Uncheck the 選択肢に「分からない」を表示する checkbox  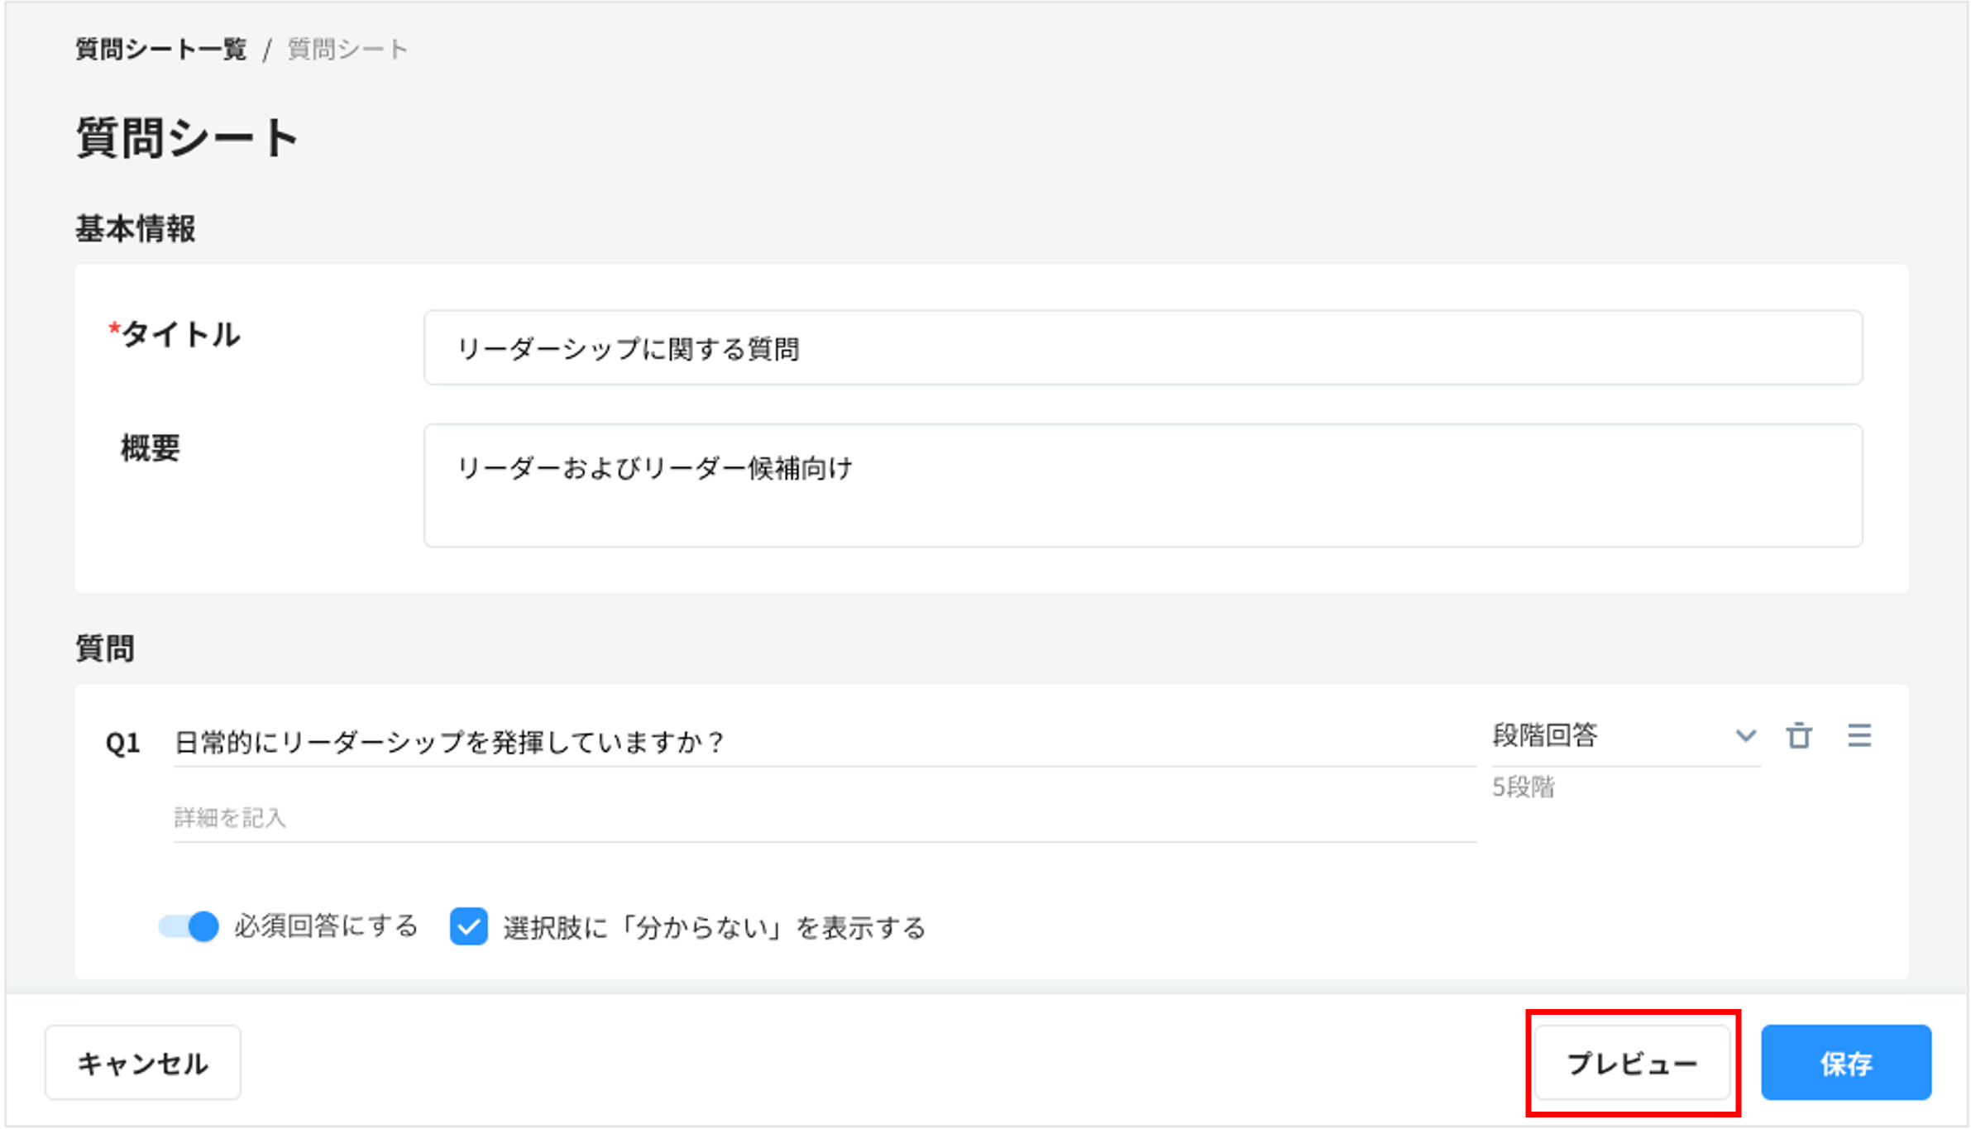pyautogui.click(x=468, y=926)
